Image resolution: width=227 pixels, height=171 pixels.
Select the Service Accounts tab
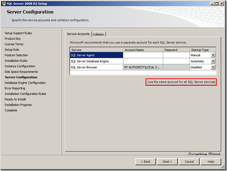click(x=78, y=34)
